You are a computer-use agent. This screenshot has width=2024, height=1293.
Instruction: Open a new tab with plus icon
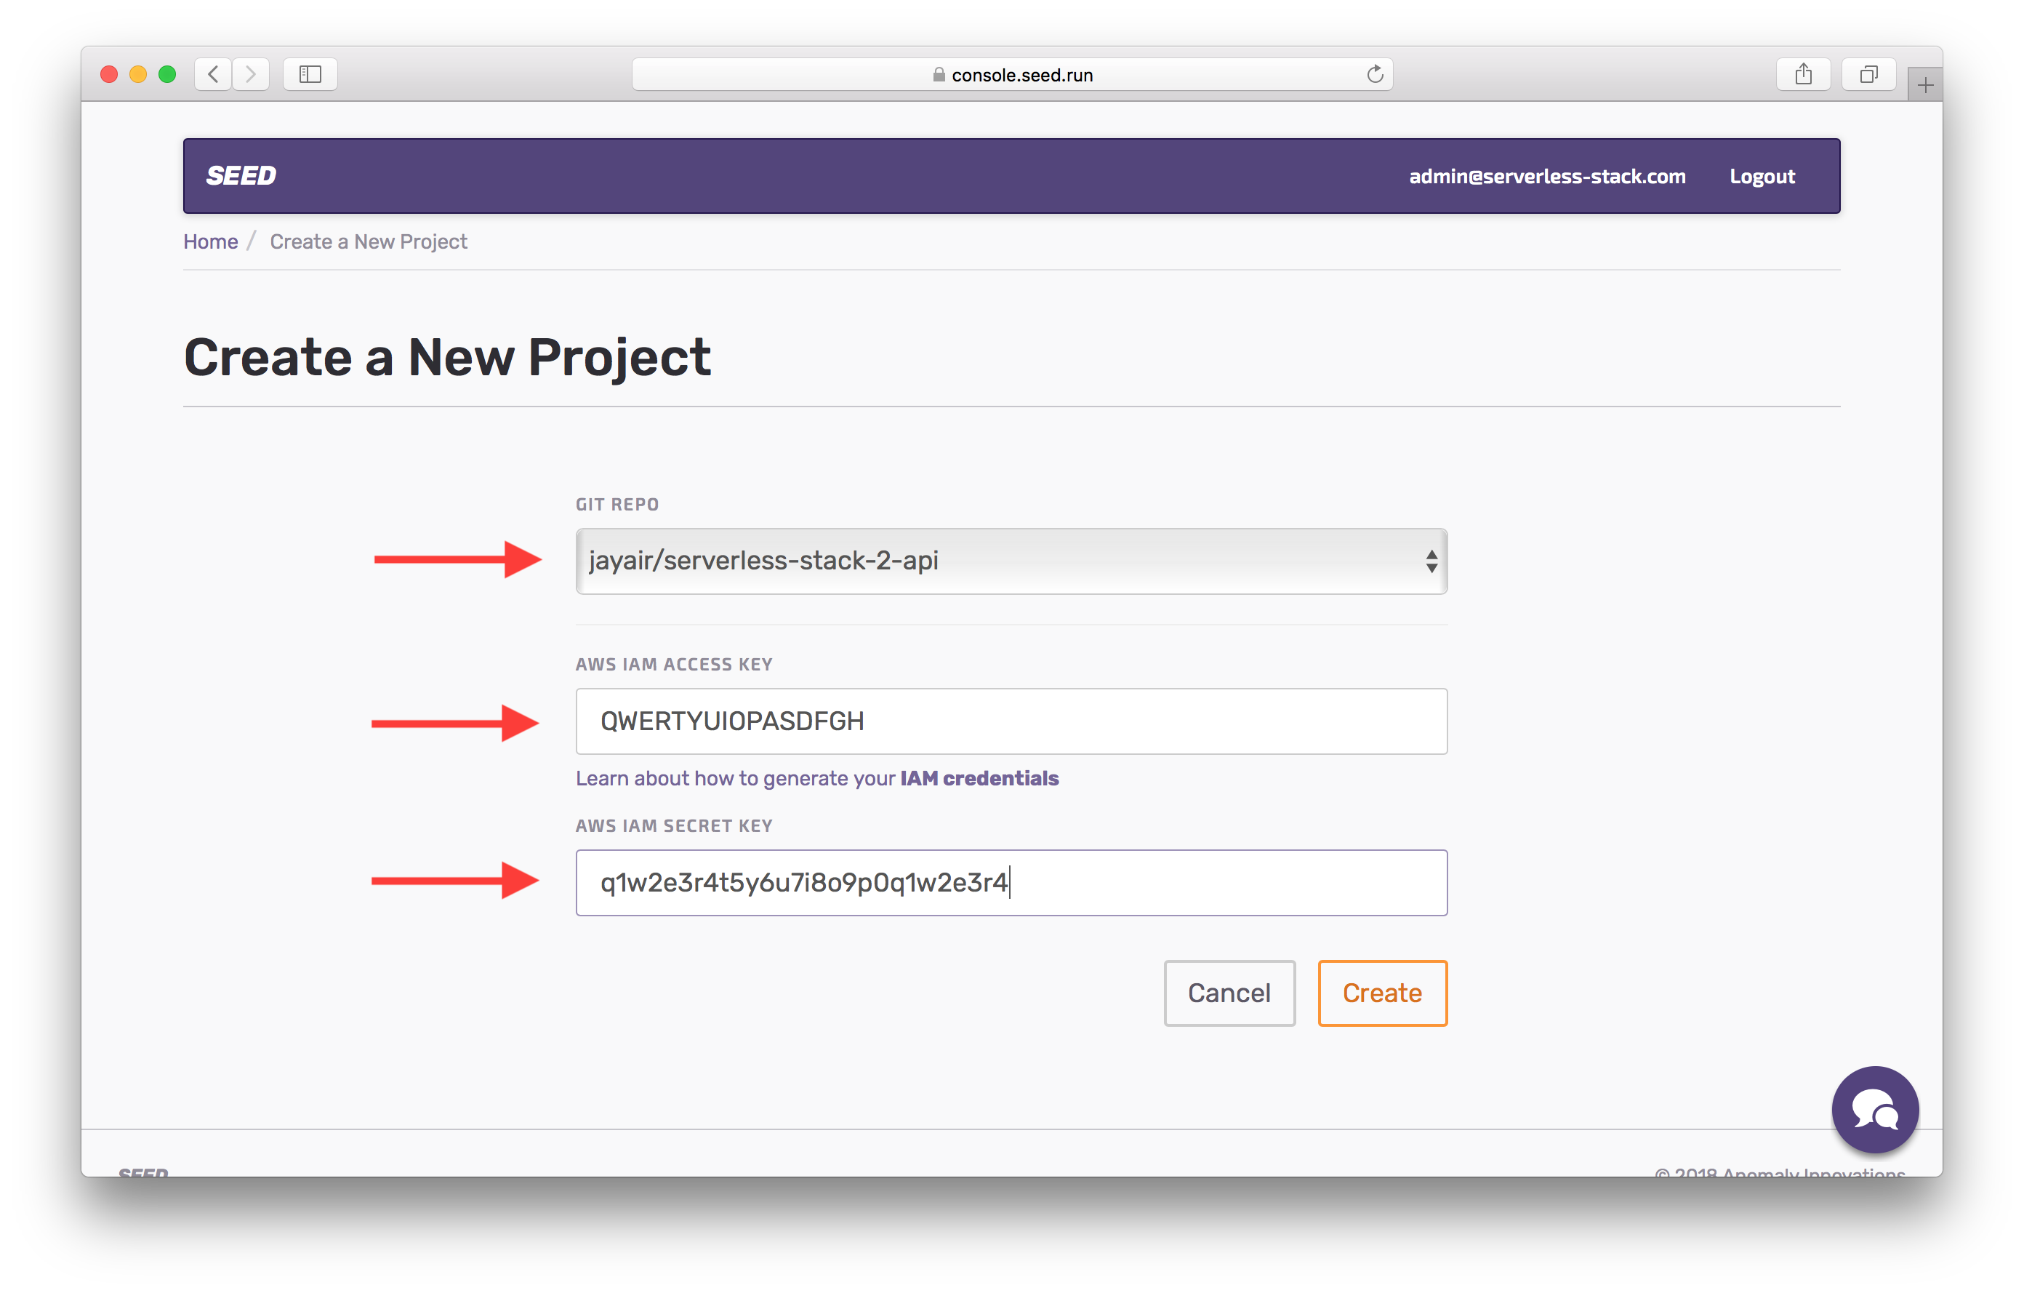tap(1925, 85)
